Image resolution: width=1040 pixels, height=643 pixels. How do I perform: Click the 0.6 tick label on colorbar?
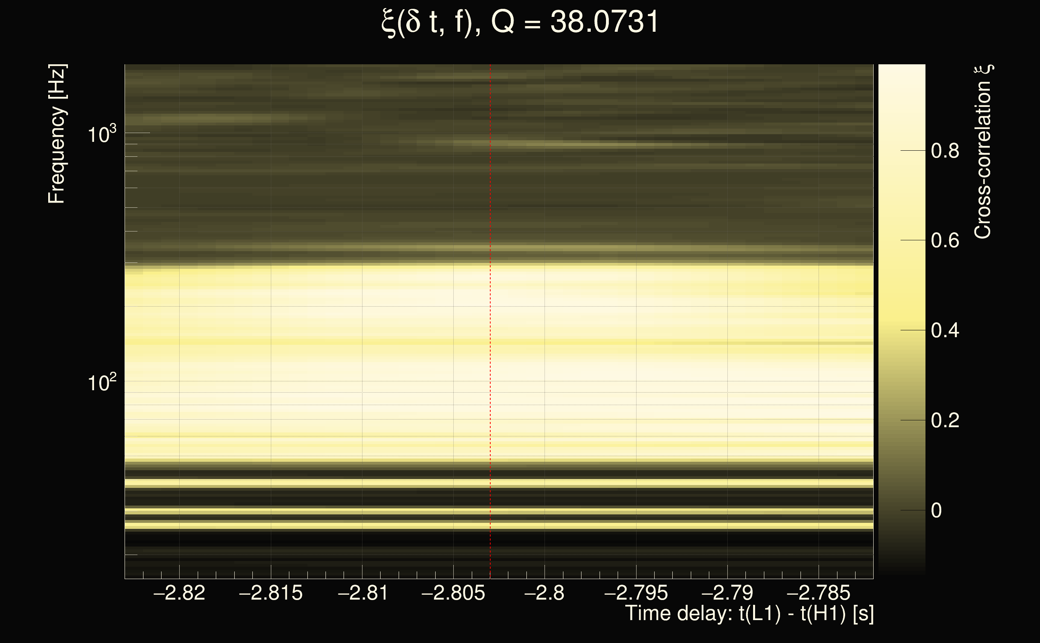[x=945, y=241]
